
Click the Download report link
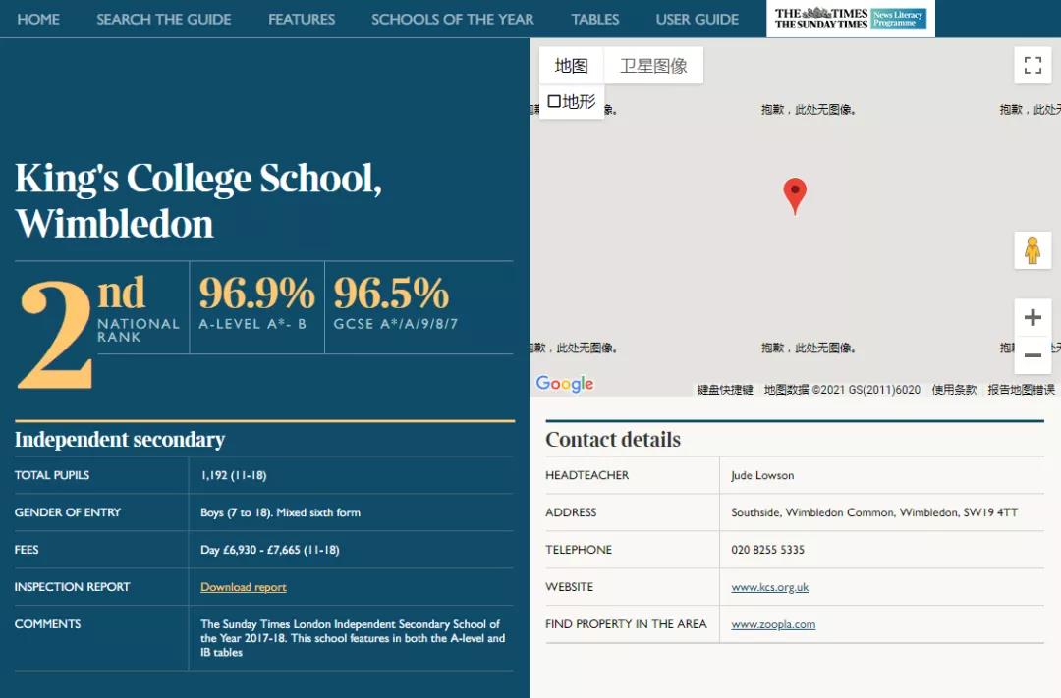click(x=244, y=587)
